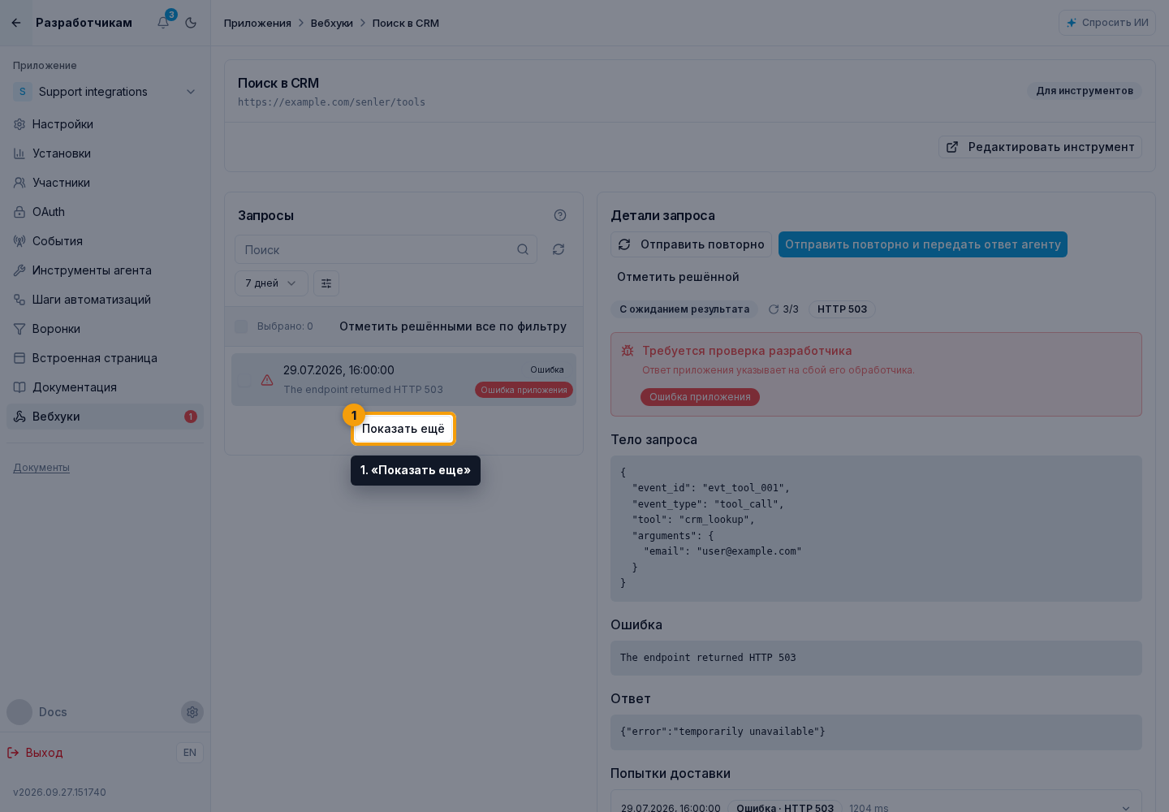Open notifications bell
This screenshot has height=812, width=1169.
(163, 23)
